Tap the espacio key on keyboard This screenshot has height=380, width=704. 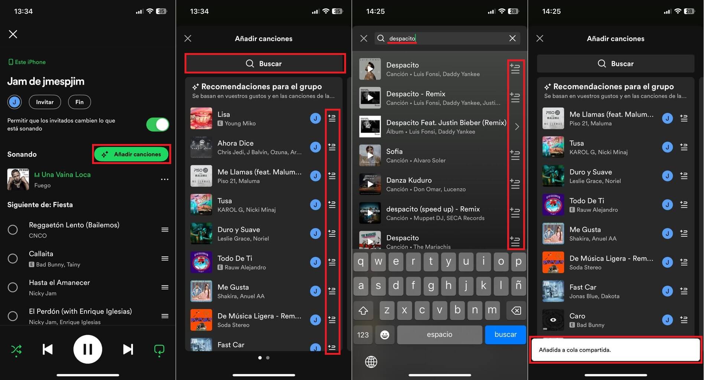[439, 334]
